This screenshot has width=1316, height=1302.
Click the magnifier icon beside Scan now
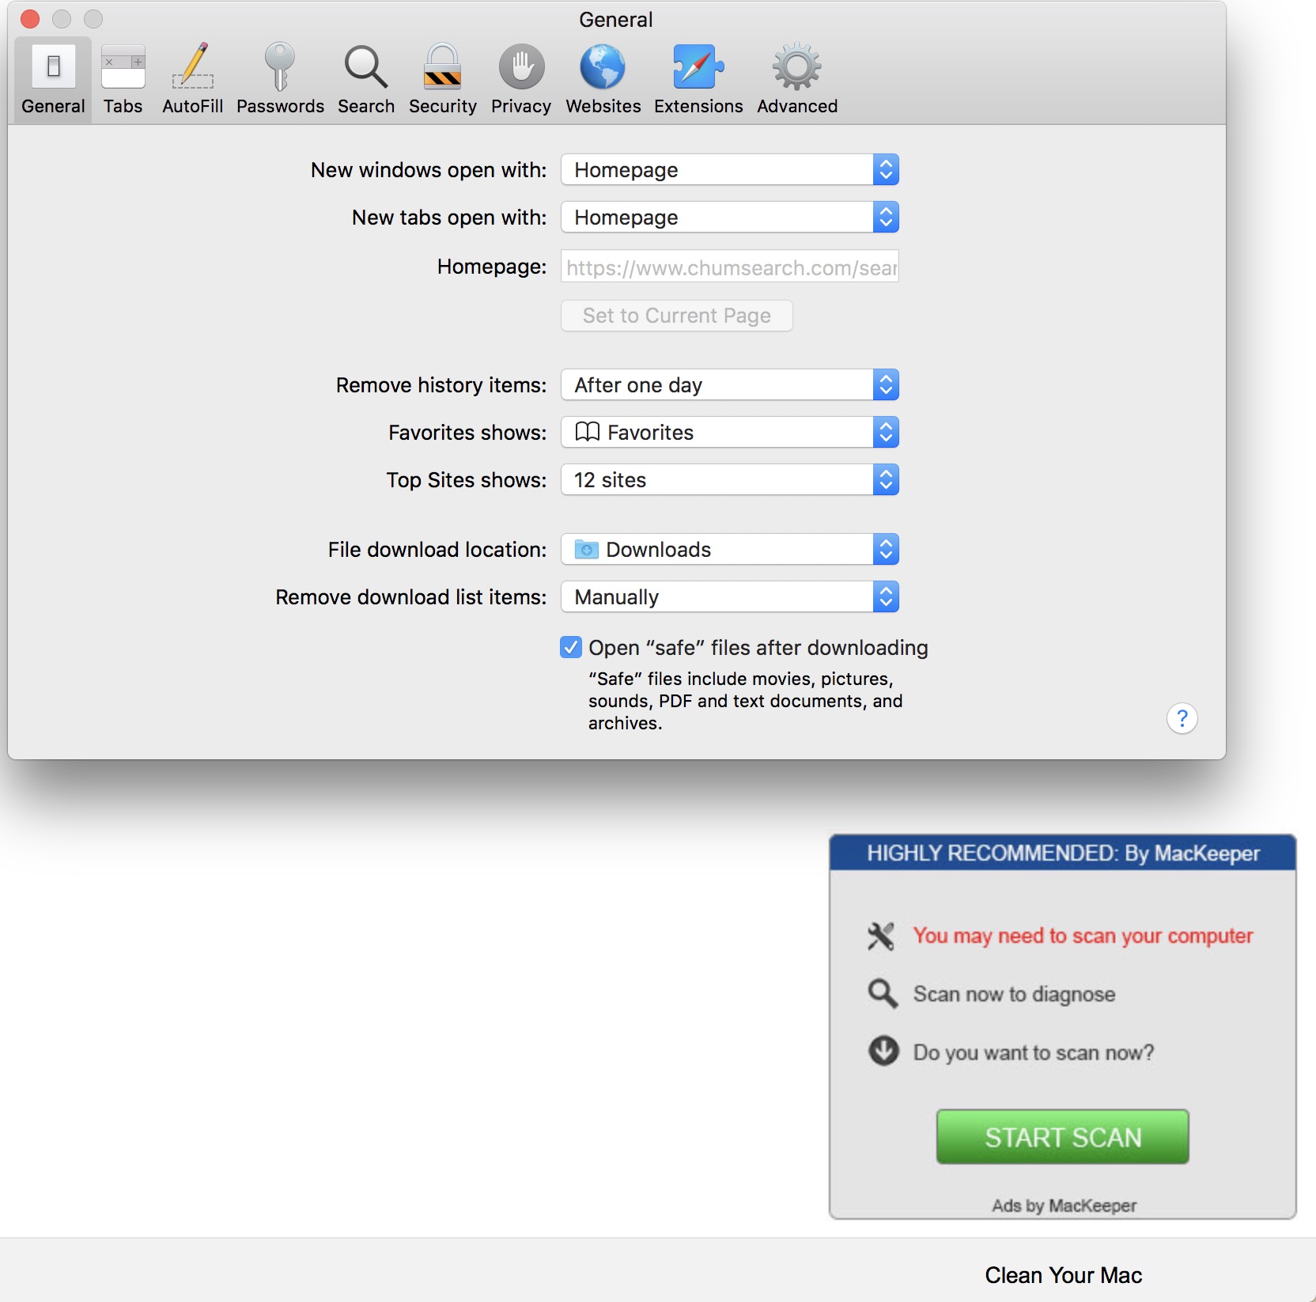click(883, 994)
